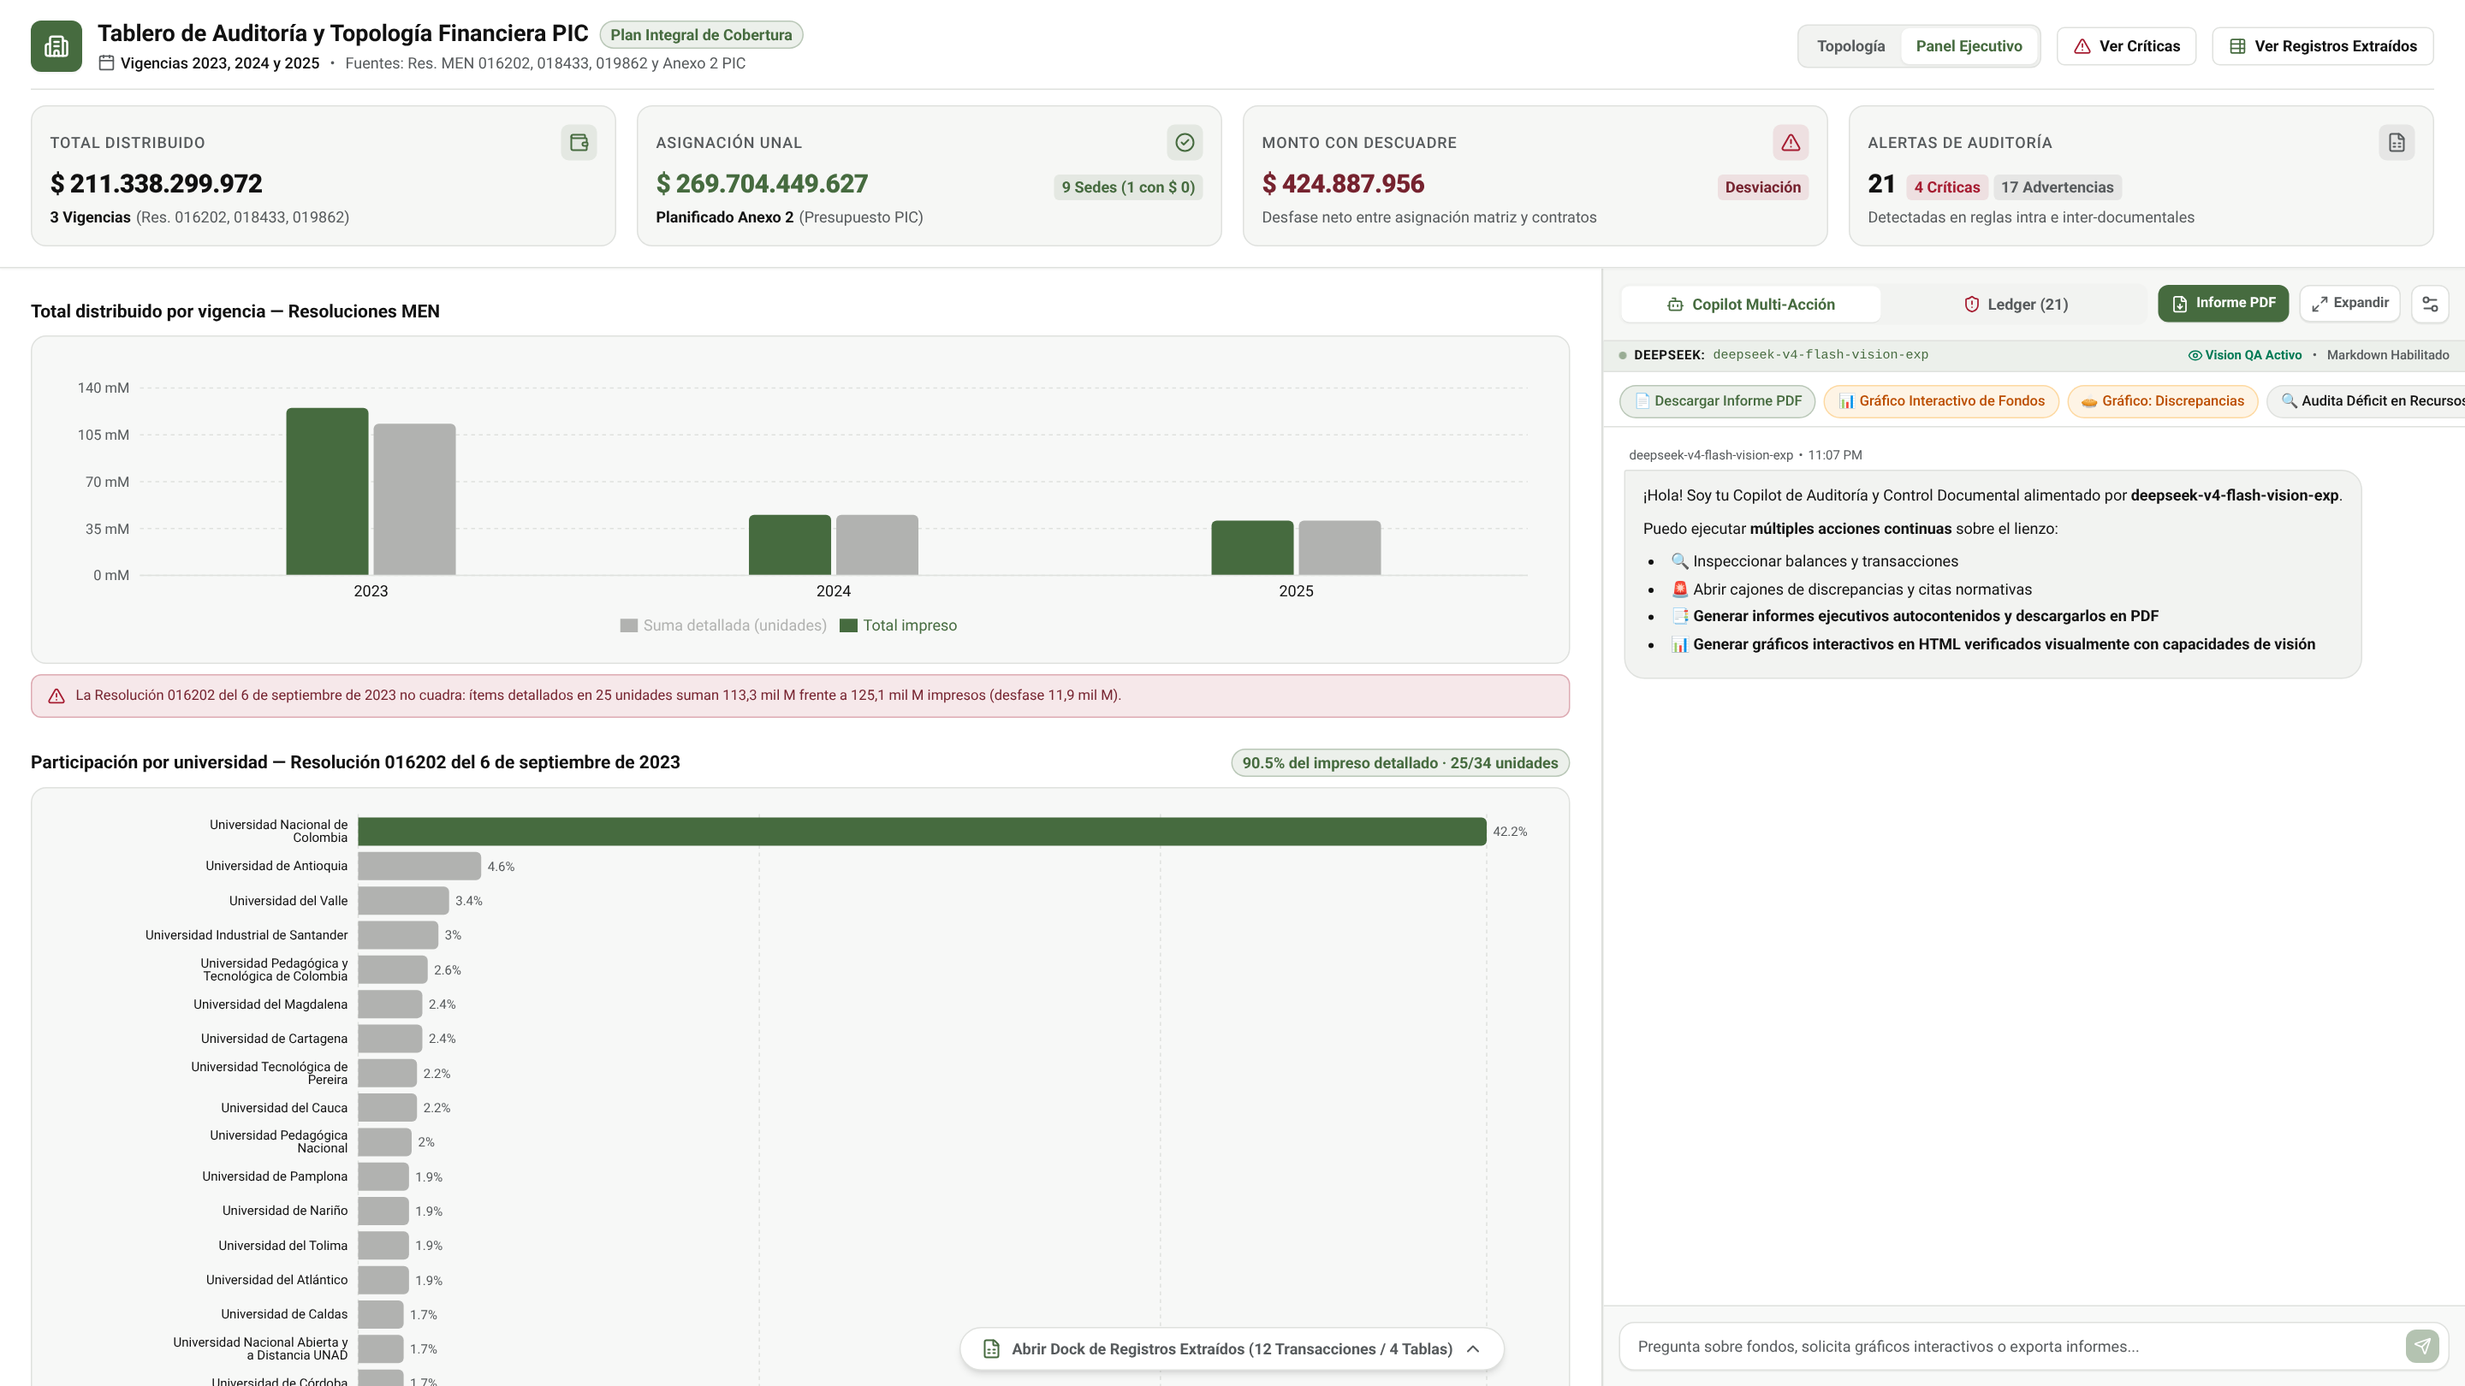
Task: Click the 2023 gray Suma detallada bar
Action: (x=414, y=500)
